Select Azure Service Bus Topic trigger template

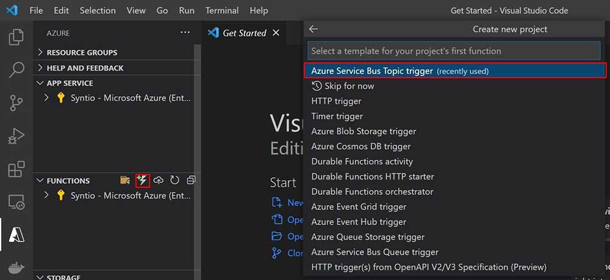pyautogui.click(x=455, y=71)
